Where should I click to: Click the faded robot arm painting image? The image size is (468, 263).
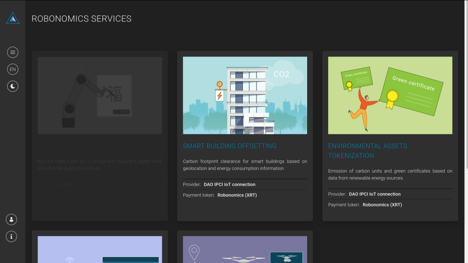click(x=100, y=95)
